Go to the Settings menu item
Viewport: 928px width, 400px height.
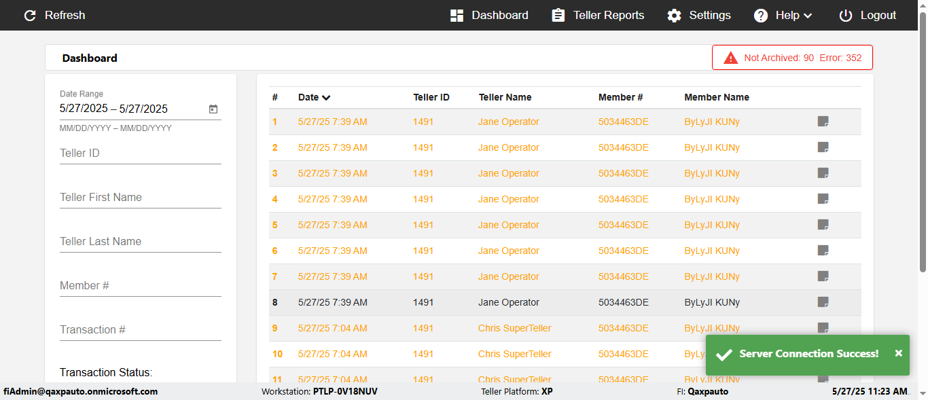point(709,16)
